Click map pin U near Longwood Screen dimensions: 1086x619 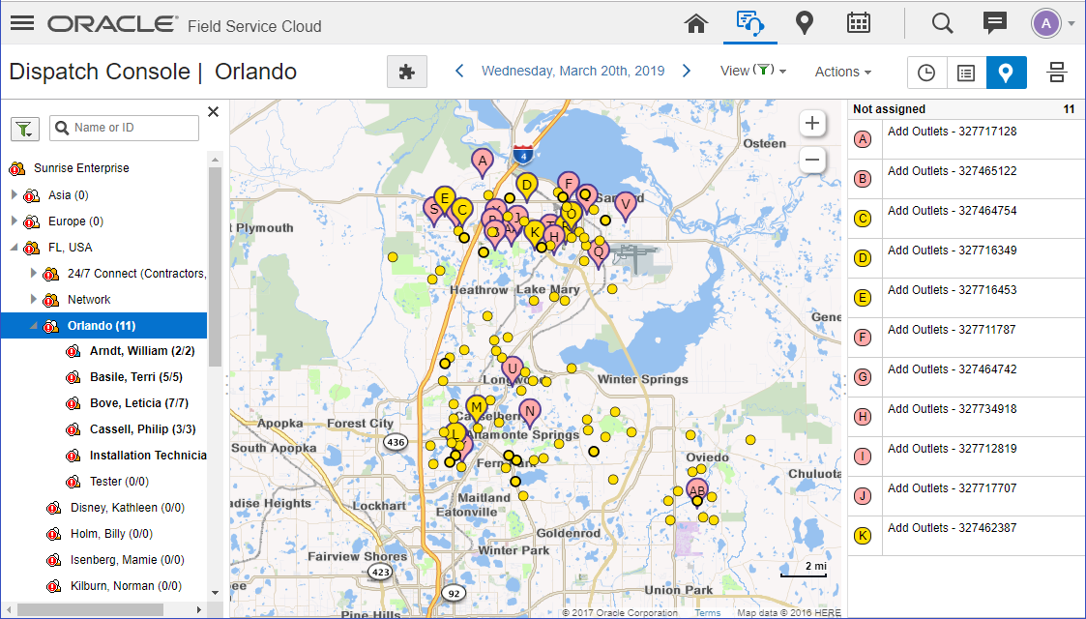[513, 369]
